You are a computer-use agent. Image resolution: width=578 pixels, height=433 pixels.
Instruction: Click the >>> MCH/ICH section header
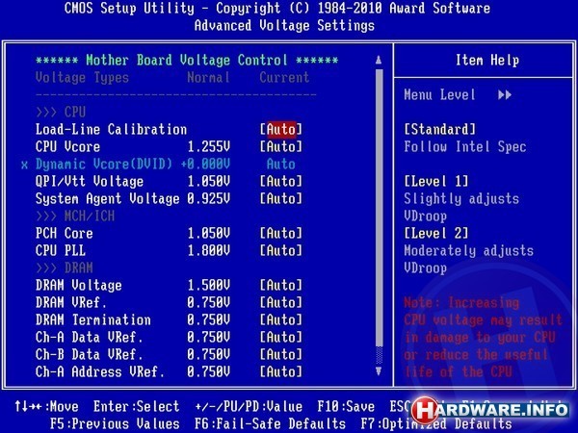coord(75,216)
